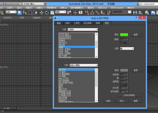Image resolution: width=158 pixels, height=113 pixels.
Task: Toggle the Percent Snap icon
Action: pos(97,12)
